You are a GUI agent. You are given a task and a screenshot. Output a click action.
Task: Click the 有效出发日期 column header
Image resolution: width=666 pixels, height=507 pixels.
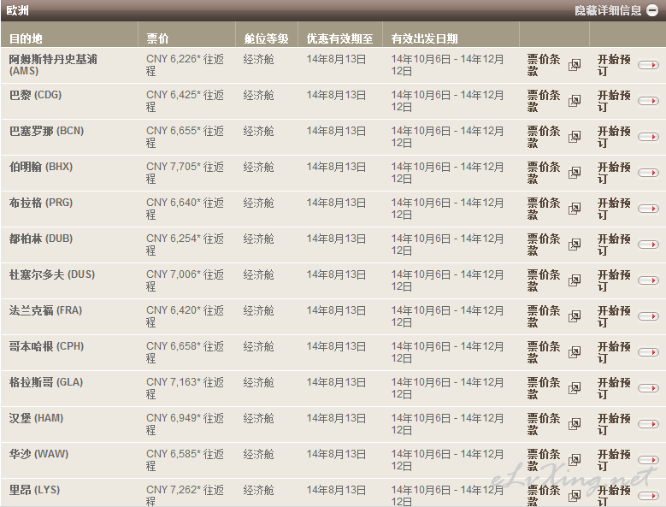[x=424, y=38]
